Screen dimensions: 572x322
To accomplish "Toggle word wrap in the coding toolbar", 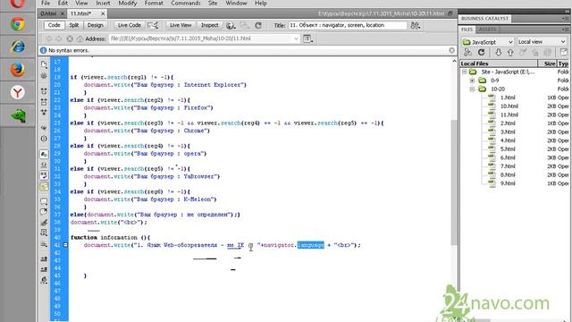I will point(44,175).
